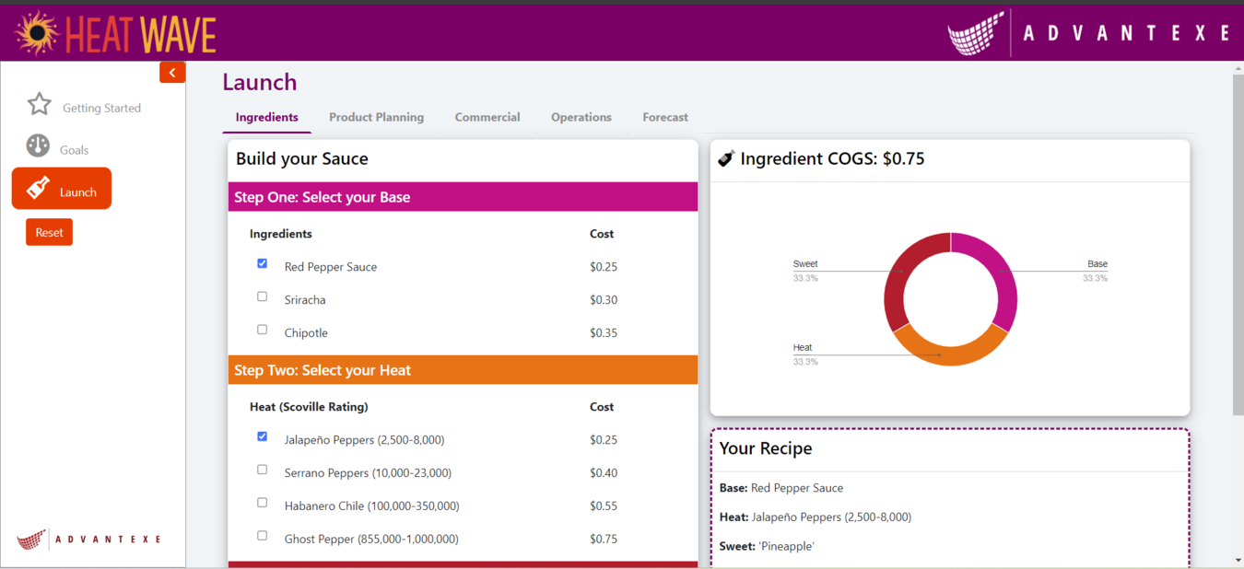The width and height of the screenshot is (1244, 569).
Task: Open the Operations tab
Action: (x=581, y=118)
